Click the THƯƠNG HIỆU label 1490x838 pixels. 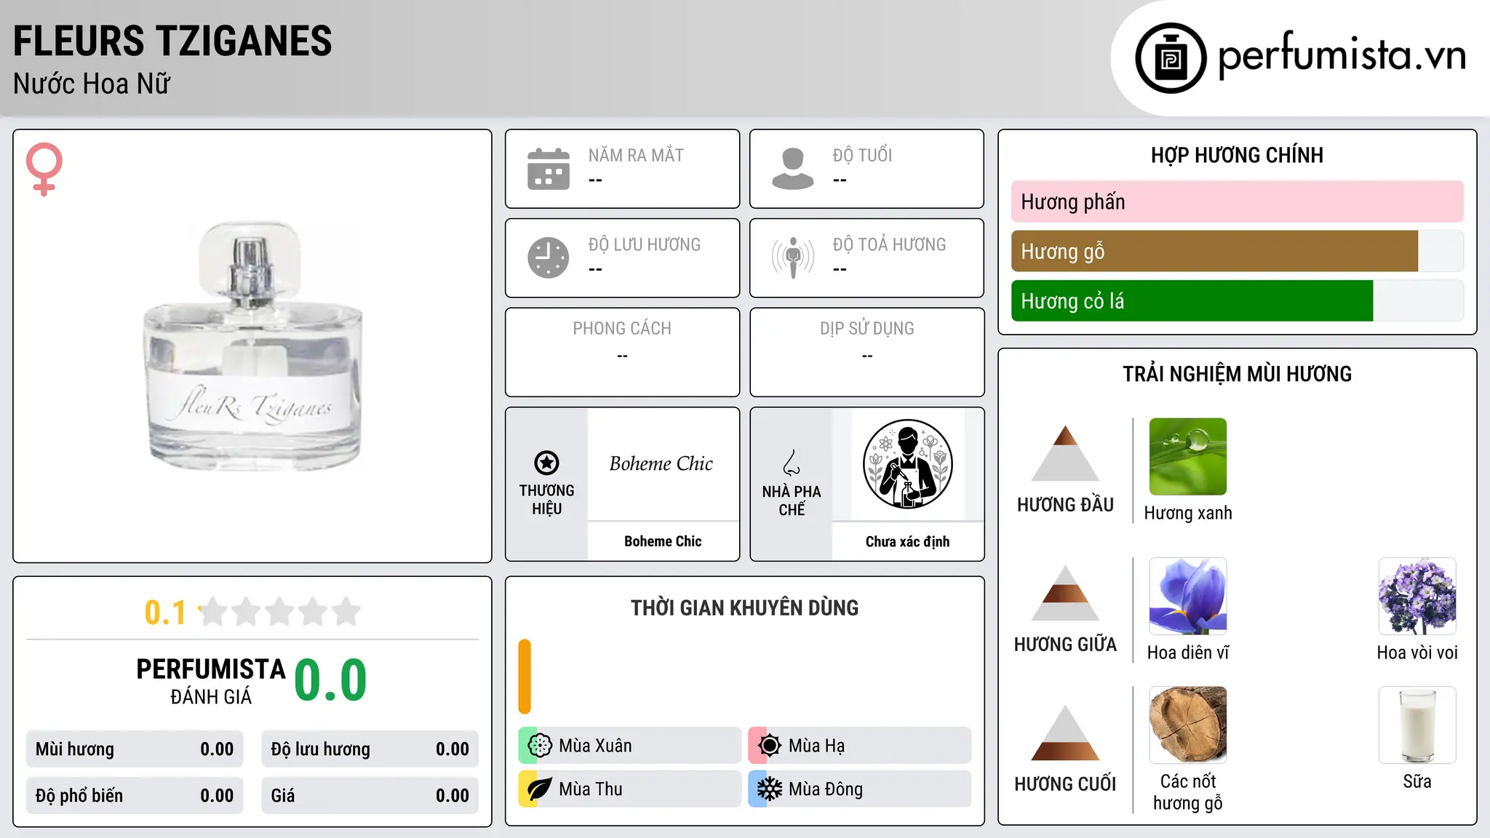coord(546,499)
